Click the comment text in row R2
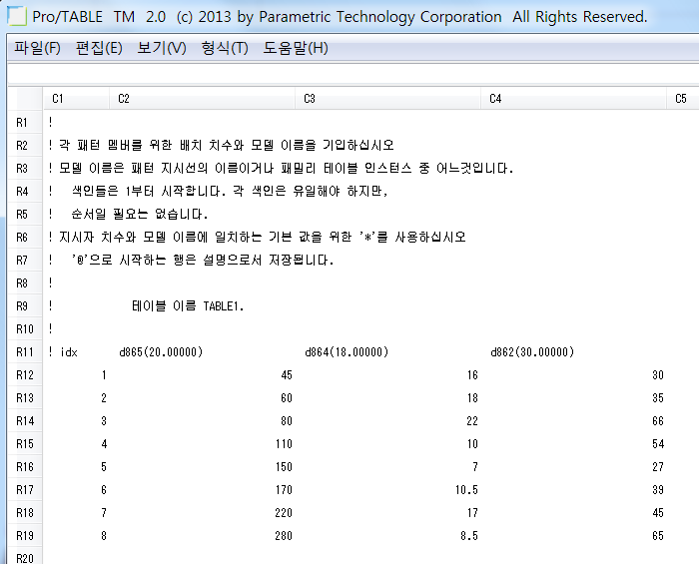This screenshot has width=699, height=564. [x=221, y=145]
